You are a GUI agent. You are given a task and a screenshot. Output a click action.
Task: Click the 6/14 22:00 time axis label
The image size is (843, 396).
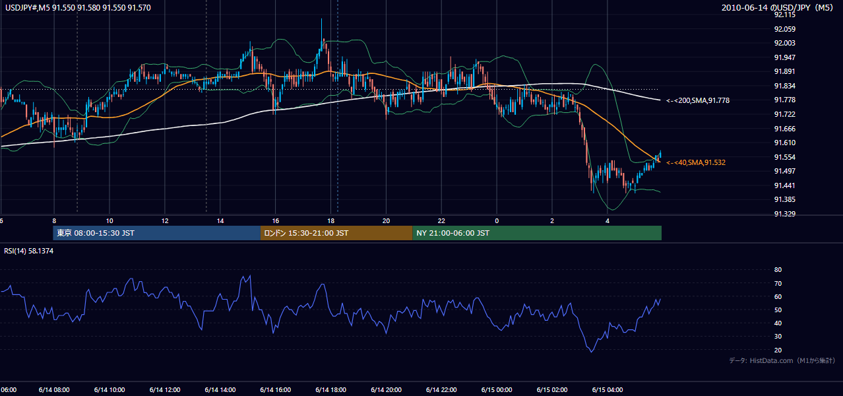(442, 389)
